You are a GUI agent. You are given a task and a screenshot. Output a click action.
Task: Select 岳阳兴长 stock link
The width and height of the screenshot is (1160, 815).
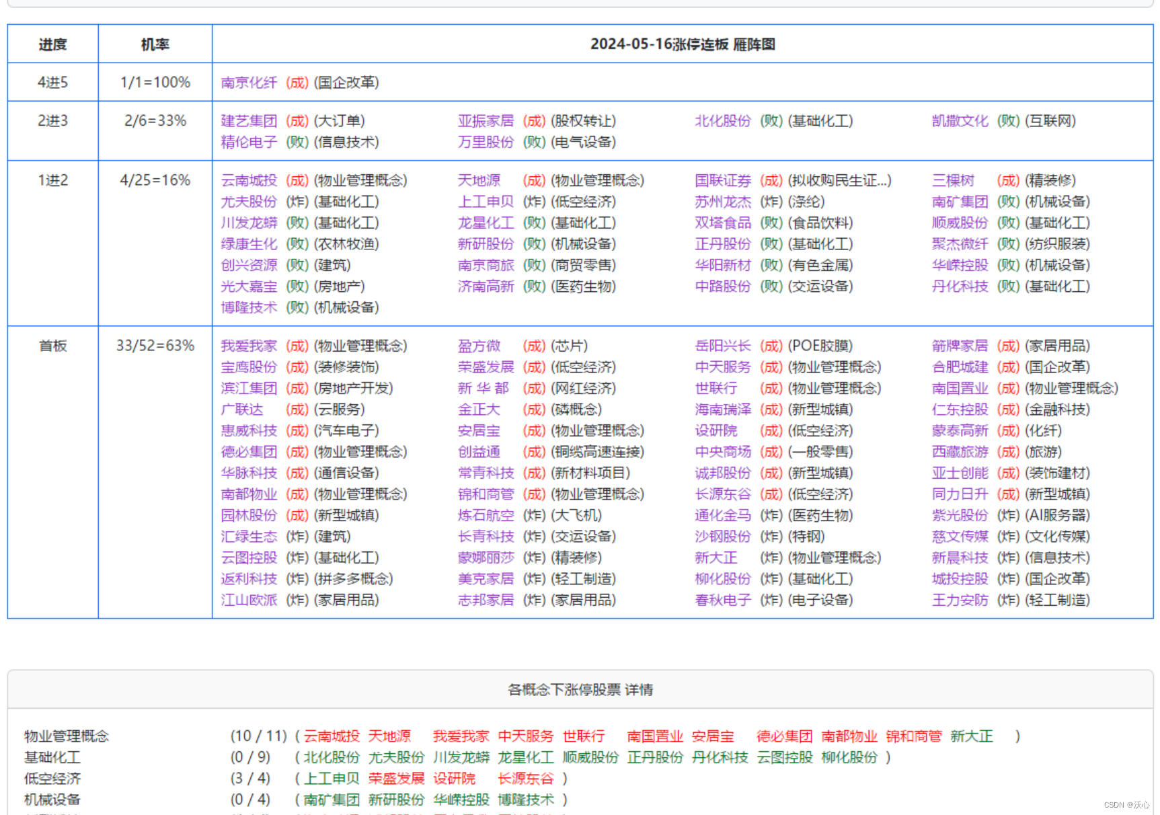coord(723,346)
